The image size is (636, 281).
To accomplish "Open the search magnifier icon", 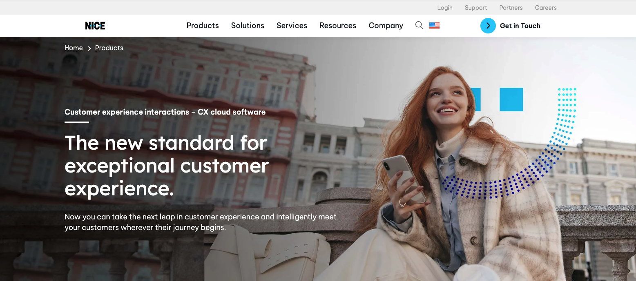I will tap(419, 25).
